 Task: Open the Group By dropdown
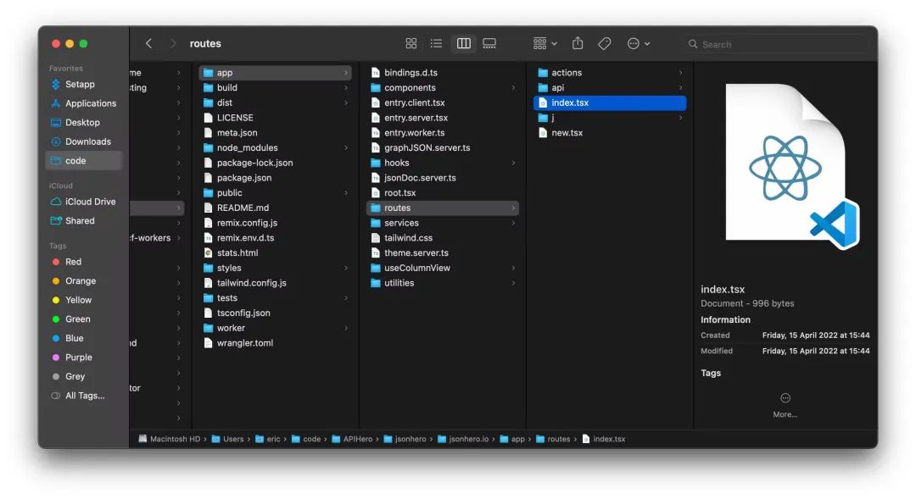(x=545, y=43)
